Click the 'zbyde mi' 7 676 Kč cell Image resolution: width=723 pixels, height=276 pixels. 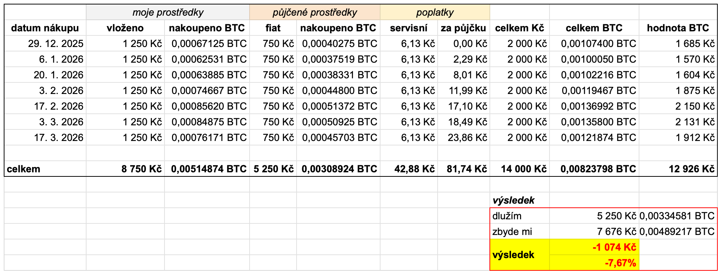pos(594,232)
